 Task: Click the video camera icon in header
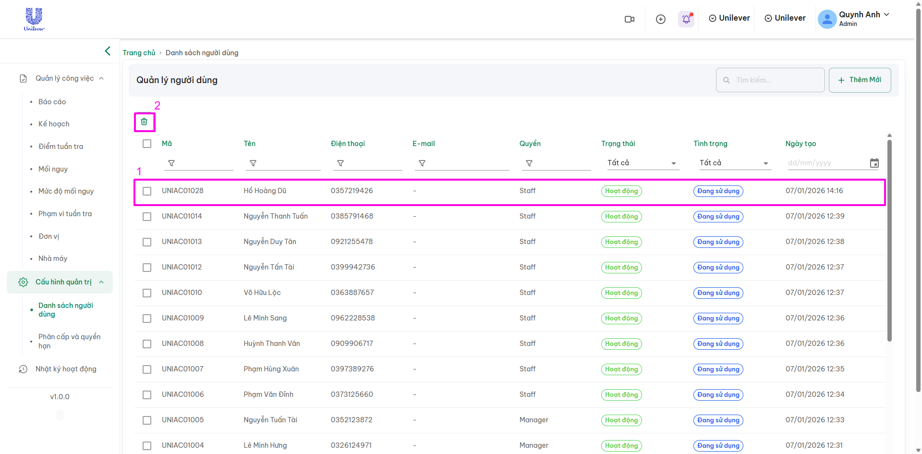(629, 19)
